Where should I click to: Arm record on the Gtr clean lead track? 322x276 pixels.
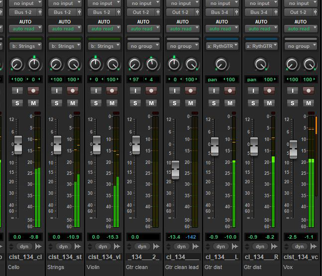tap(191, 91)
